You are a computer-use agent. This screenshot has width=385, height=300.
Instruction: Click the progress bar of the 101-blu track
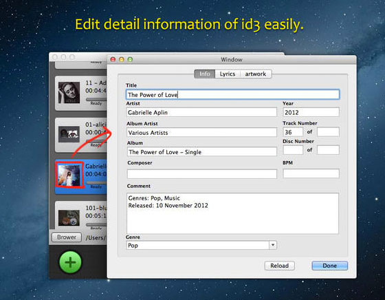point(96,224)
